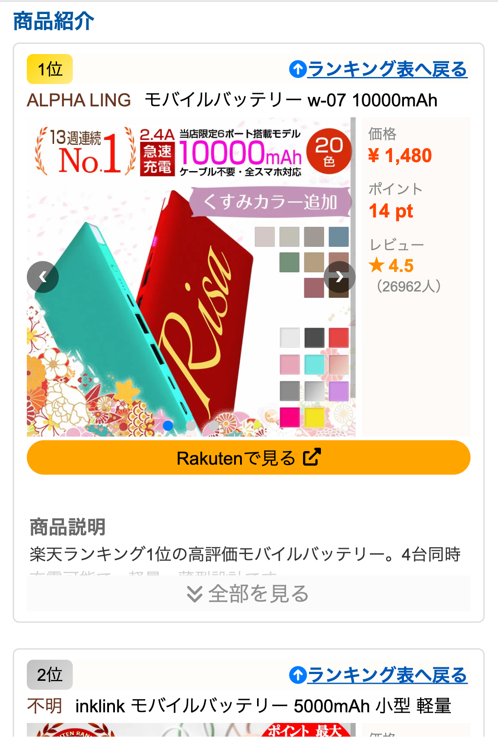The height and width of the screenshot is (737, 498).
Task: Advance to the next product image
Action: [339, 277]
